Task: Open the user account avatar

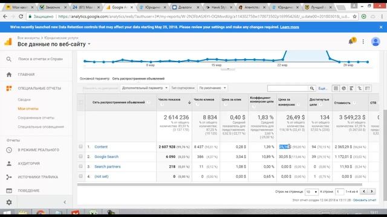Action: (x=376, y=42)
